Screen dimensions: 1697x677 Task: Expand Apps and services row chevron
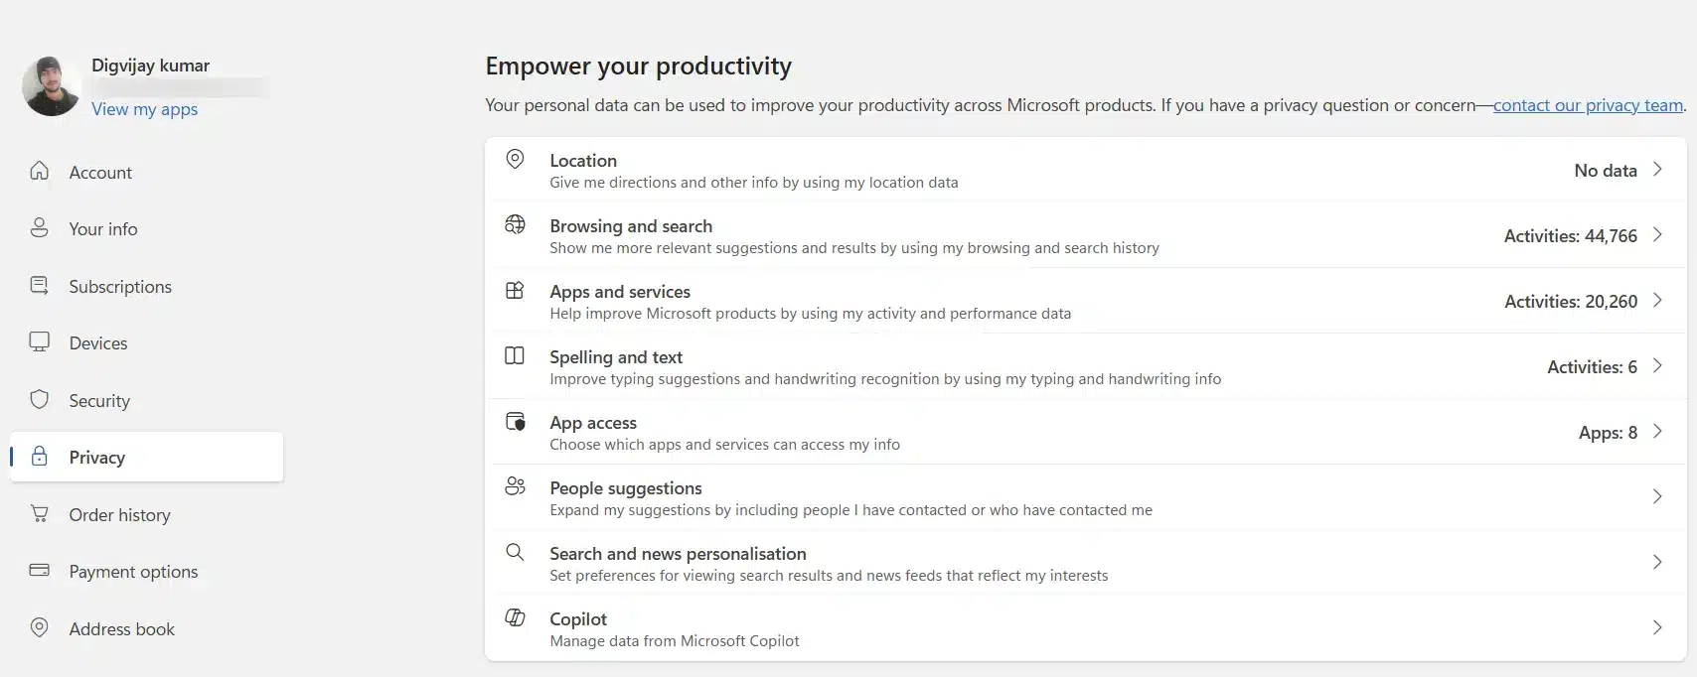point(1657,300)
